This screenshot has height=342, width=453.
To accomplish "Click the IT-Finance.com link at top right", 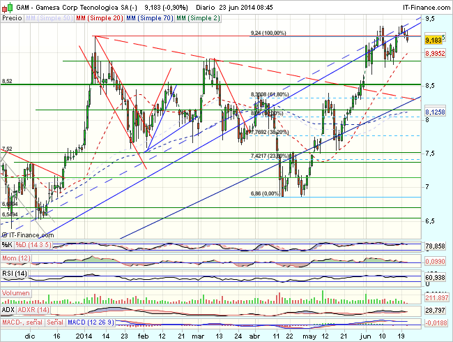I will 425,5.
